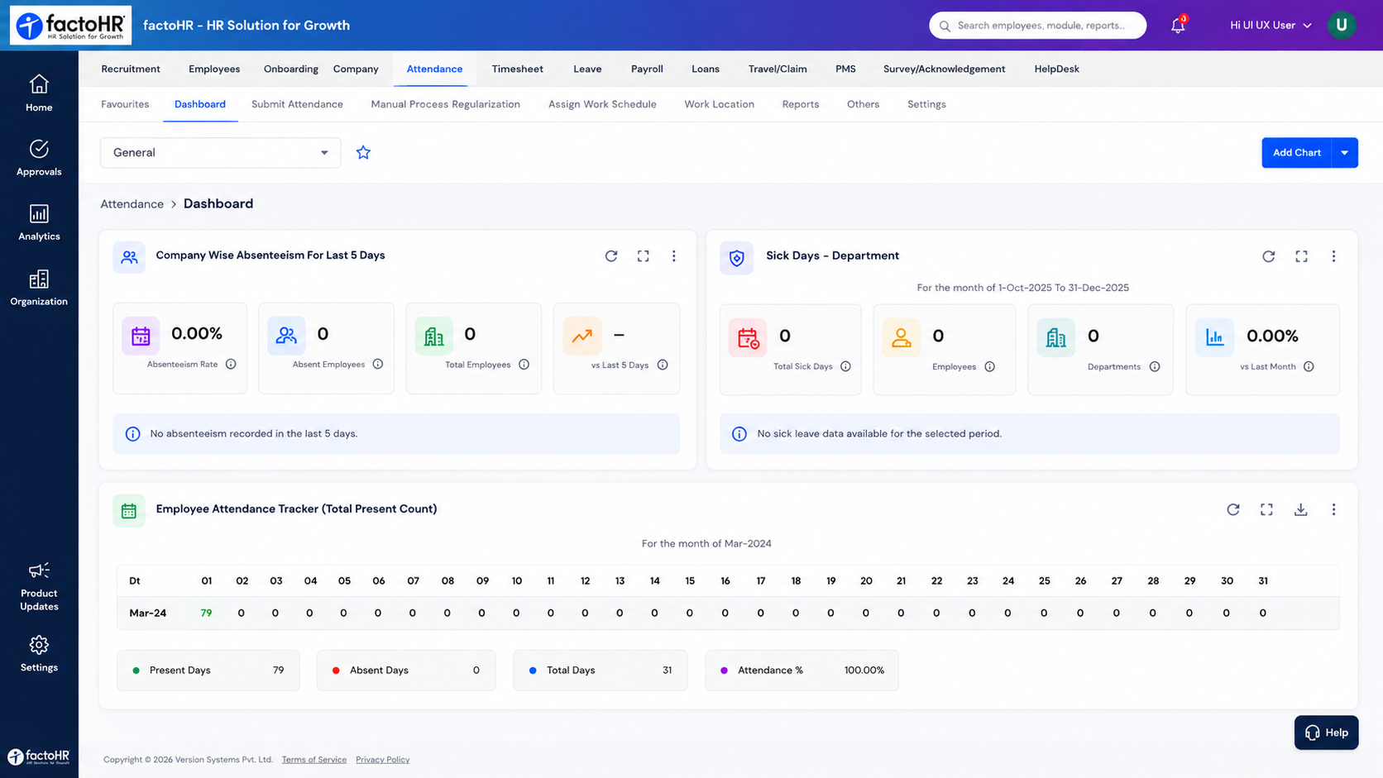Expand Employee Attendance Tracker fullscreen
This screenshot has height=778, width=1383.
point(1266,509)
